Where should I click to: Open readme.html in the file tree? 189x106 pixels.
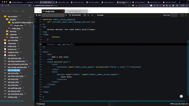pos(13,52)
